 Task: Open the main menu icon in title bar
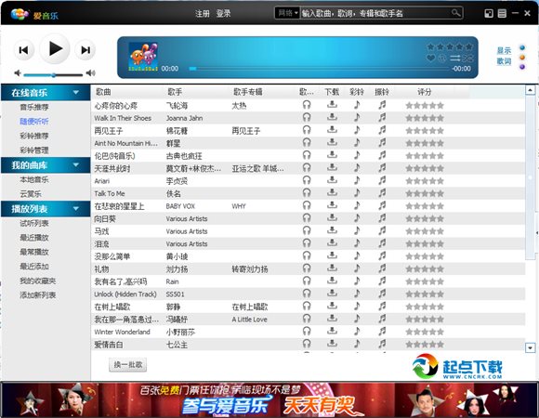[502, 13]
